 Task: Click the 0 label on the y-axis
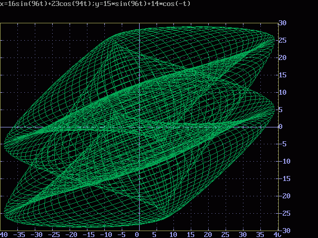[280, 127]
